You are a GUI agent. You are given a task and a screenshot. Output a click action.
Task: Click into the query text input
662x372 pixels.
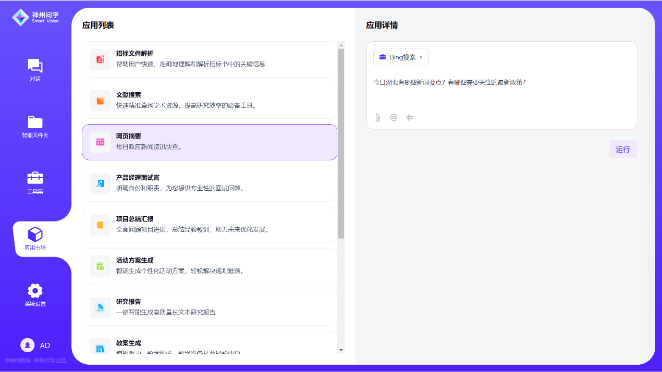500,89
